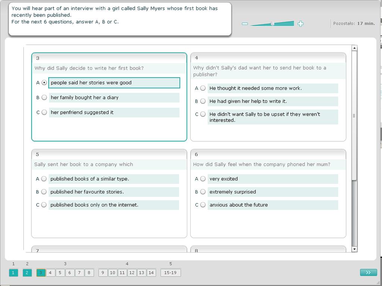This screenshot has width=382, height=286.
Task: Select 'published her favourite stories' radio
Action: pyautogui.click(x=44, y=192)
